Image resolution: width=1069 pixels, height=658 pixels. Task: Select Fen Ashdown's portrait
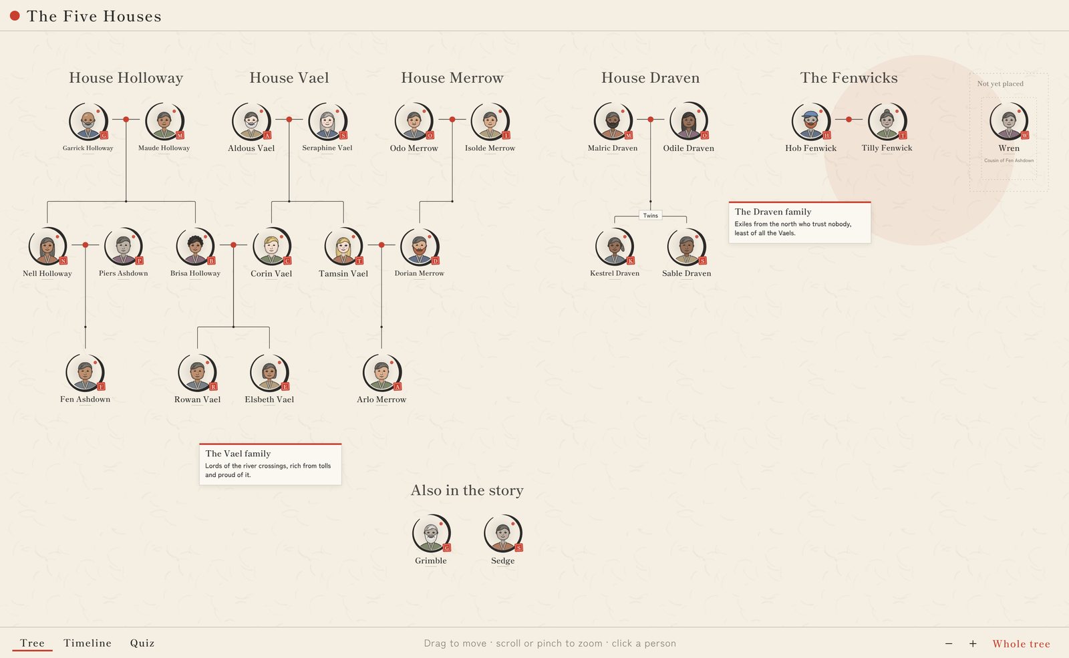pyautogui.click(x=86, y=372)
